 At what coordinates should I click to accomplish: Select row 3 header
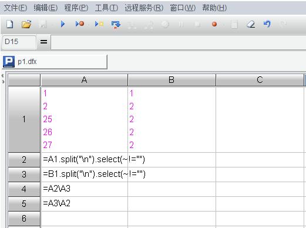click(x=24, y=175)
